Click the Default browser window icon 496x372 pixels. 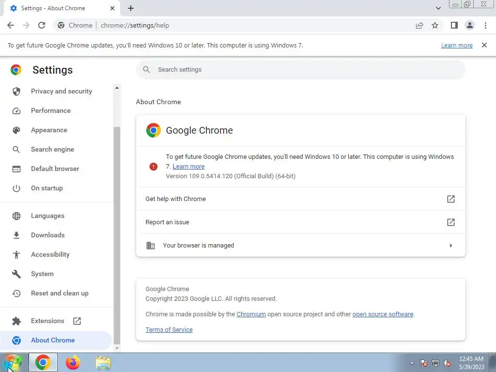[16, 169]
